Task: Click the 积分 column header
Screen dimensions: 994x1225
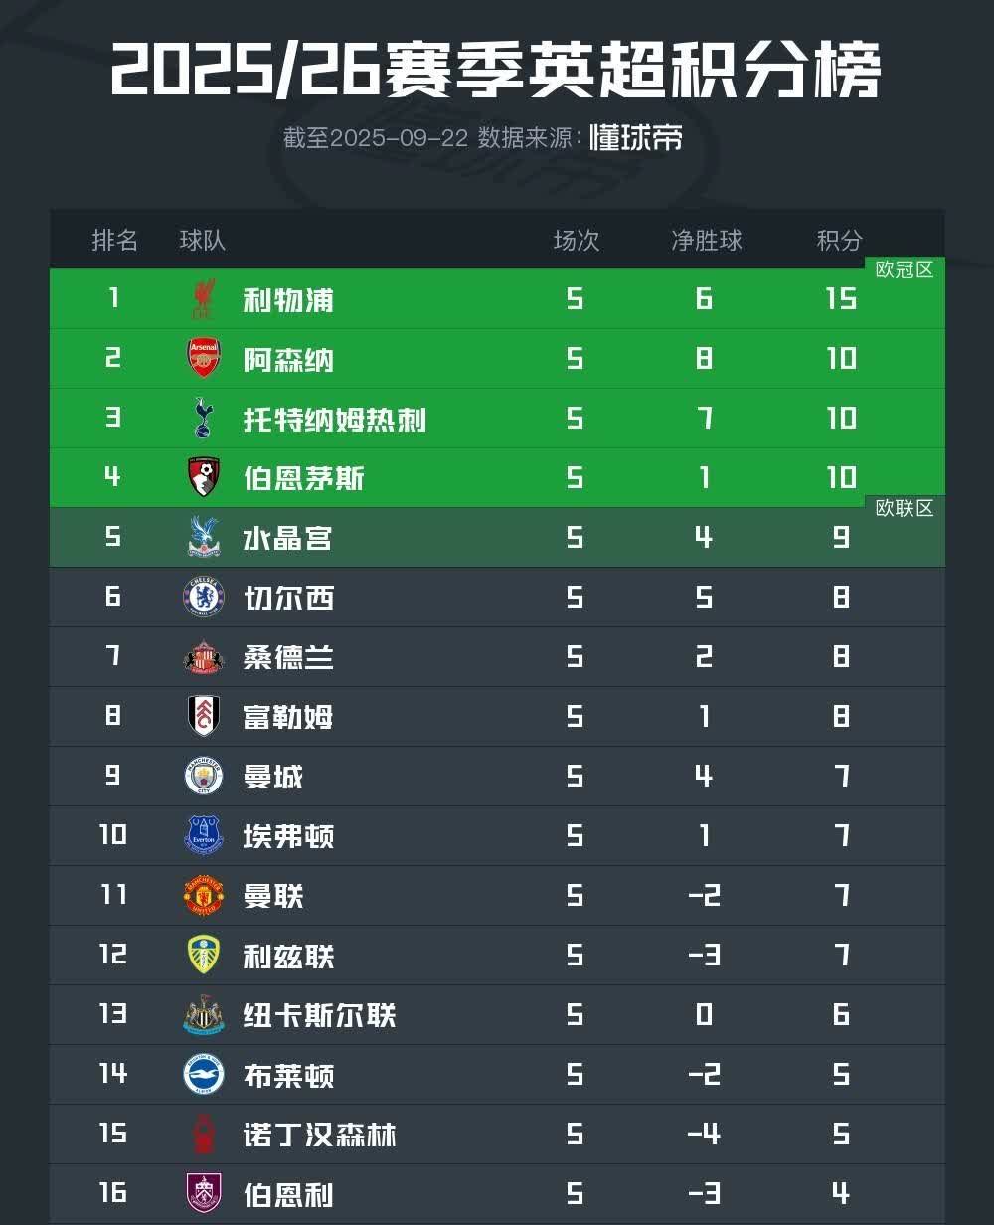Action: [x=839, y=240]
